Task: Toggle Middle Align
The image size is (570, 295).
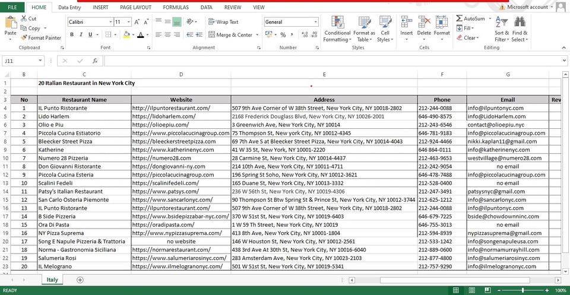Action: pyautogui.click(x=167, y=22)
